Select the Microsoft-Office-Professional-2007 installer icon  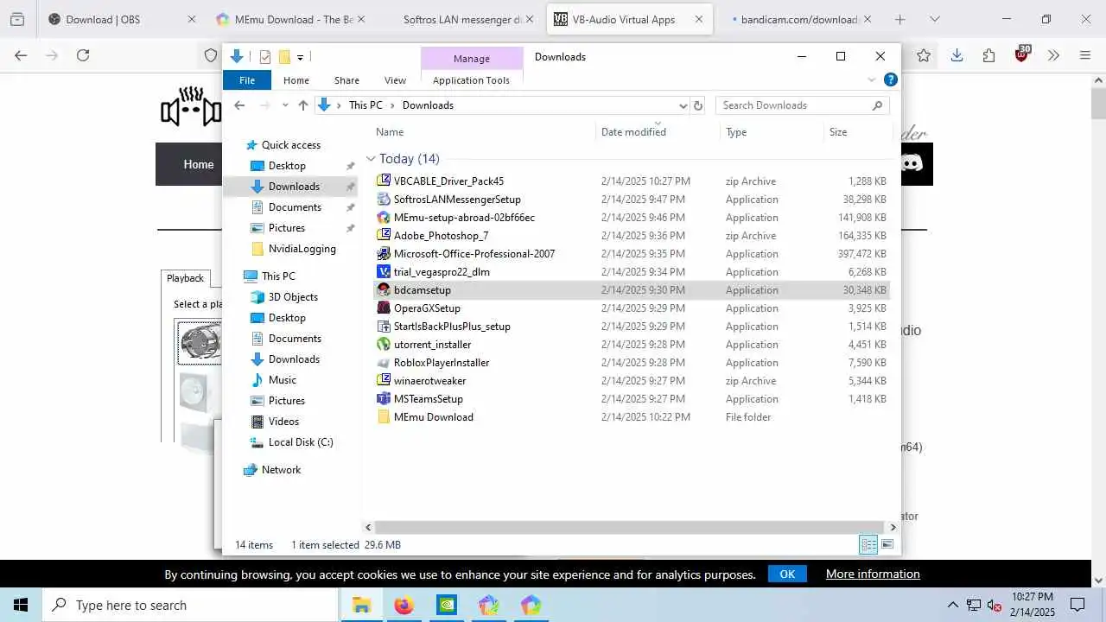(384, 254)
